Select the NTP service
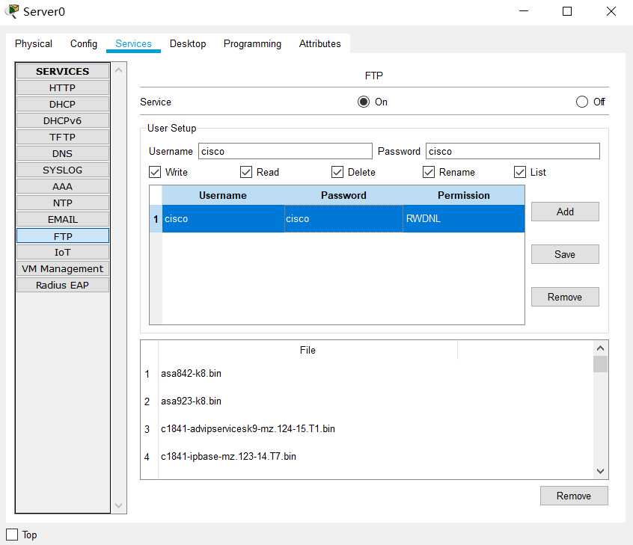The height and width of the screenshot is (545, 633). click(x=63, y=203)
